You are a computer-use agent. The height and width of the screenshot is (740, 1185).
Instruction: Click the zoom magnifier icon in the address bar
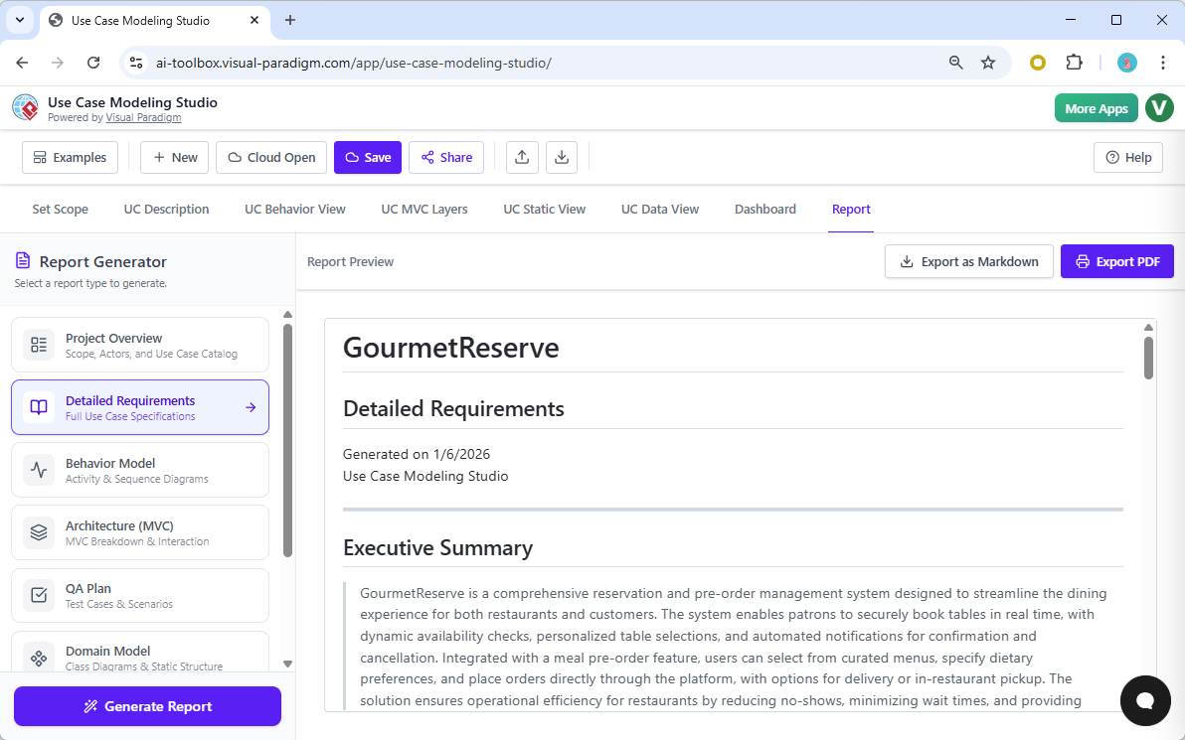pos(955,63)
